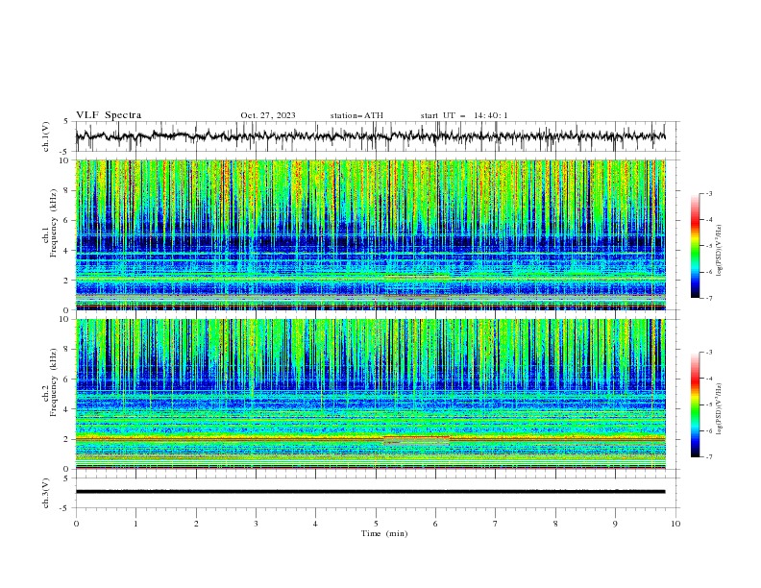
Task: Click the red 2 kHz band in ch.2 spectrogram
Action: pos(370,438)
